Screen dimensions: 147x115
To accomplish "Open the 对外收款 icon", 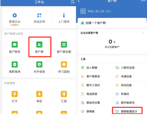I will click(39, 65).
